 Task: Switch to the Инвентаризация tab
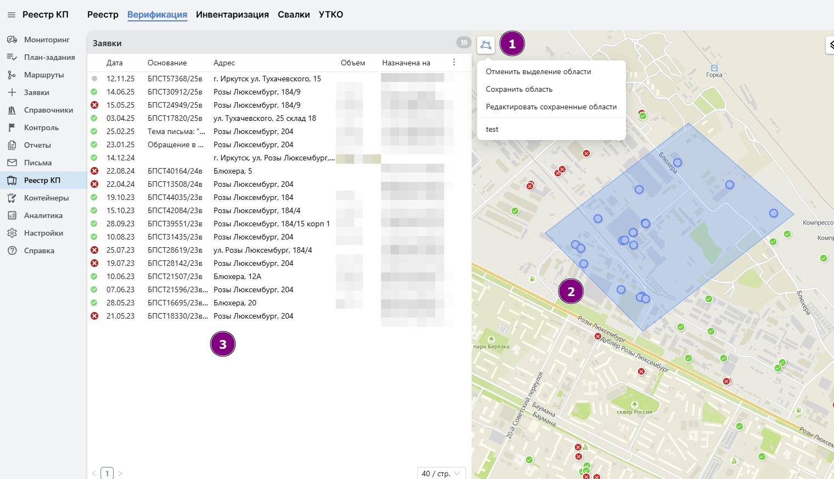[x=232, y=15]
